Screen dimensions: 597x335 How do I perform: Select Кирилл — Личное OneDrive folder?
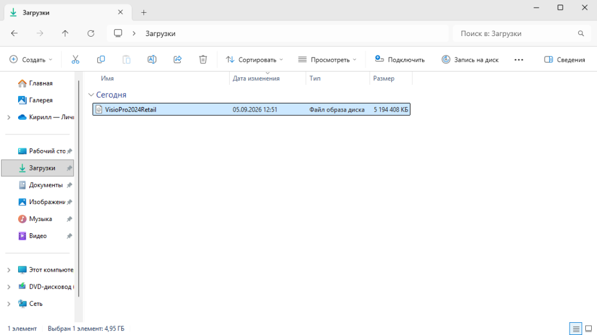pyautogui.click(x=46, y=117)
